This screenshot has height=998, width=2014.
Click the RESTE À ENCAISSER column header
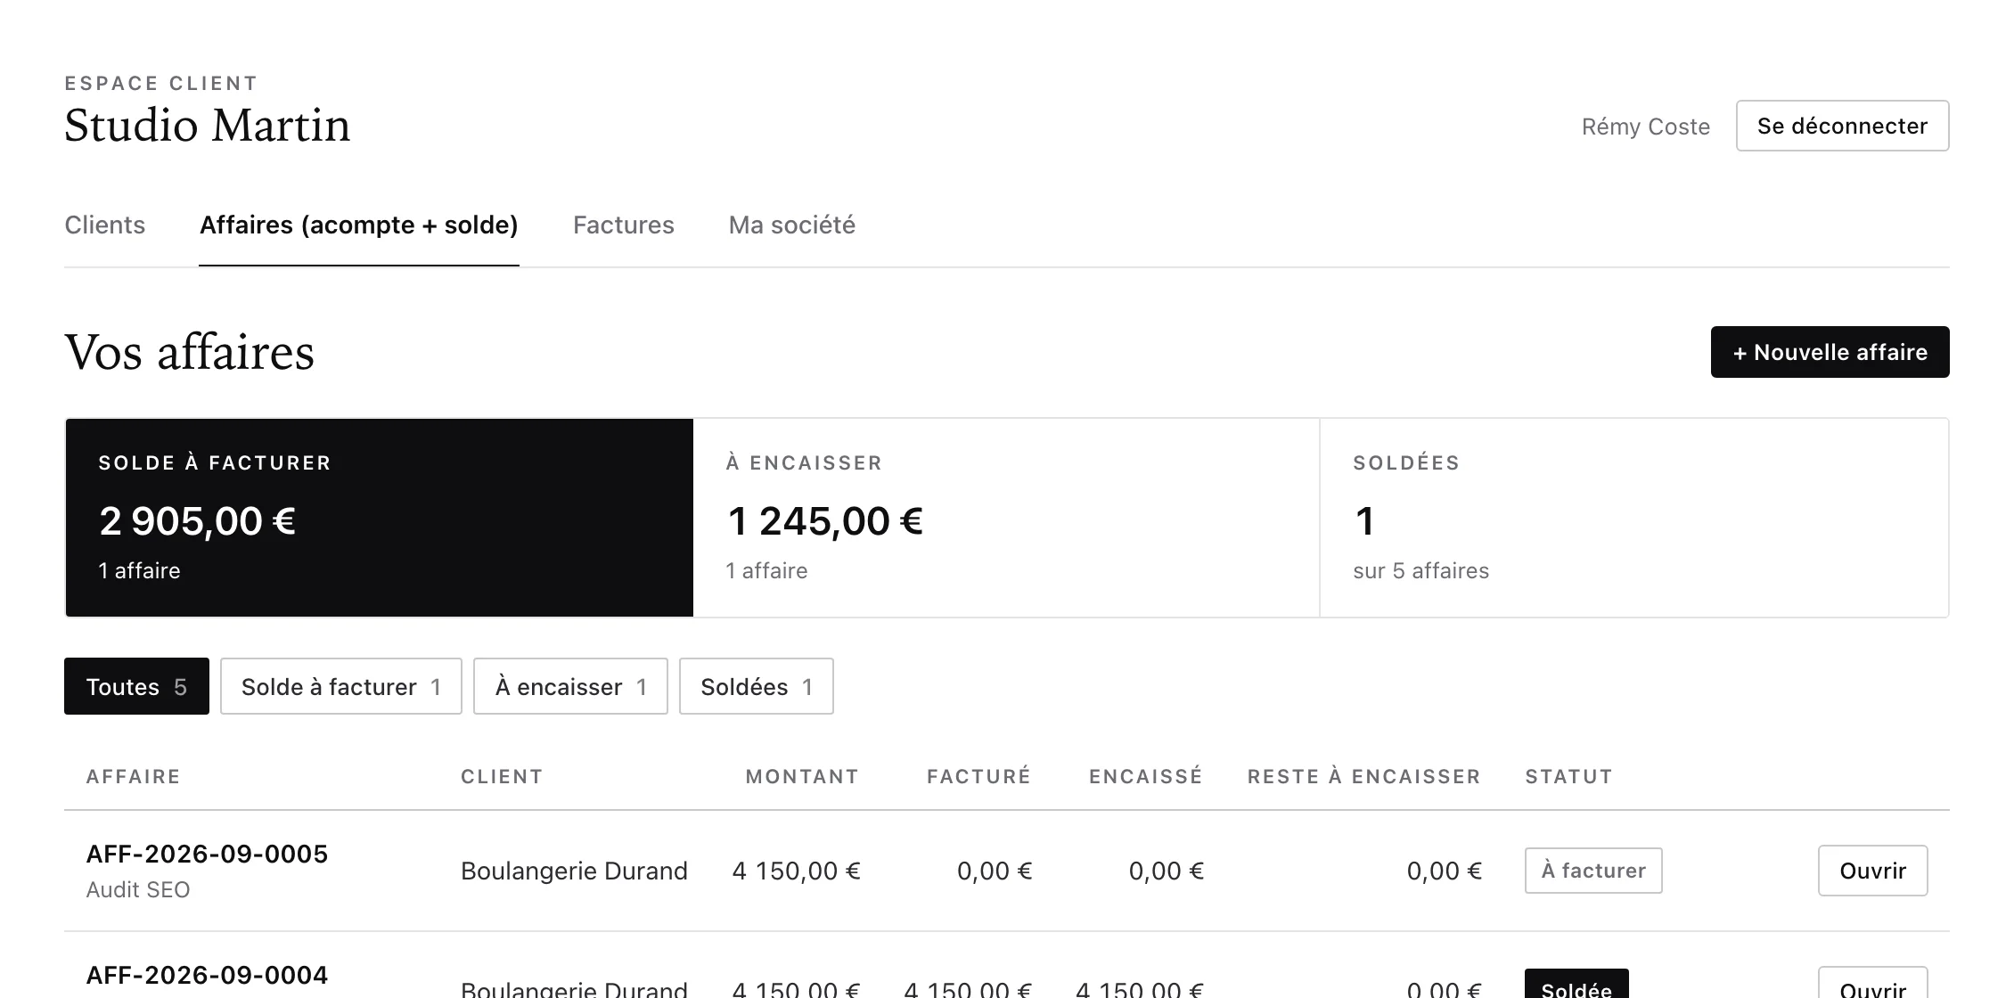pyautogui.click(x=1363, y=776)
